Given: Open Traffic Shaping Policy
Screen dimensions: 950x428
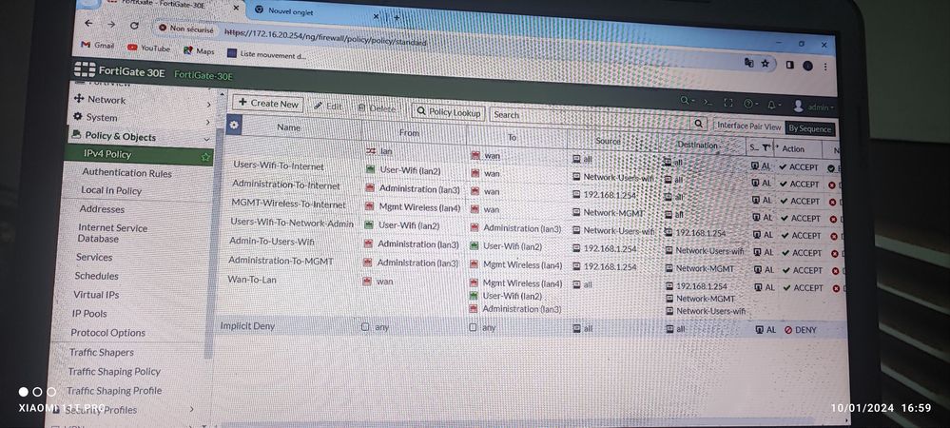Looking at the screenshot, I should [x=114, y=372].
